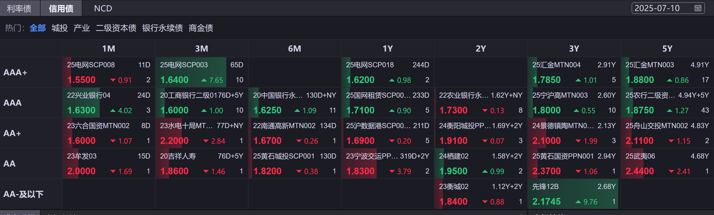This screenshot has height=215, width=714.
Task: Select the 全部 hot filter
Action: (38, 28)
